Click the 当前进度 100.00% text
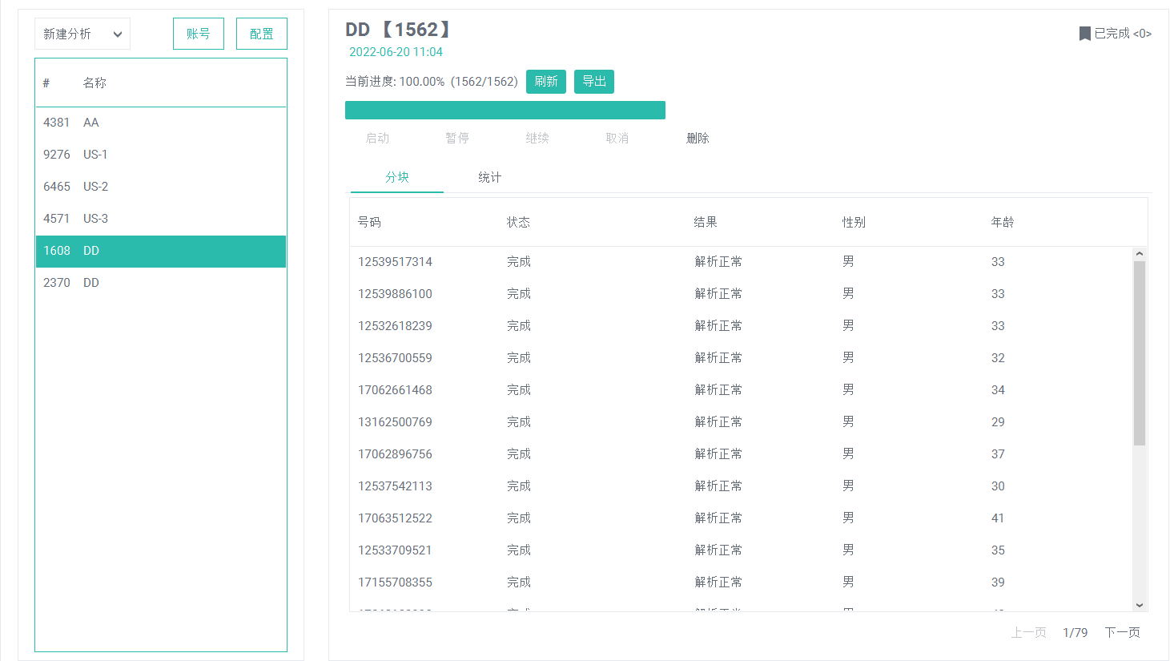The image size is (1170, 661). [x=432, y=82]
